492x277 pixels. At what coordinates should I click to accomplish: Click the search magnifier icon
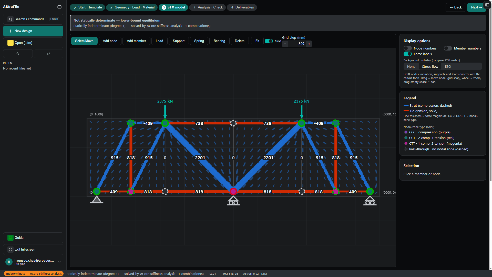(x=11, y=19)
